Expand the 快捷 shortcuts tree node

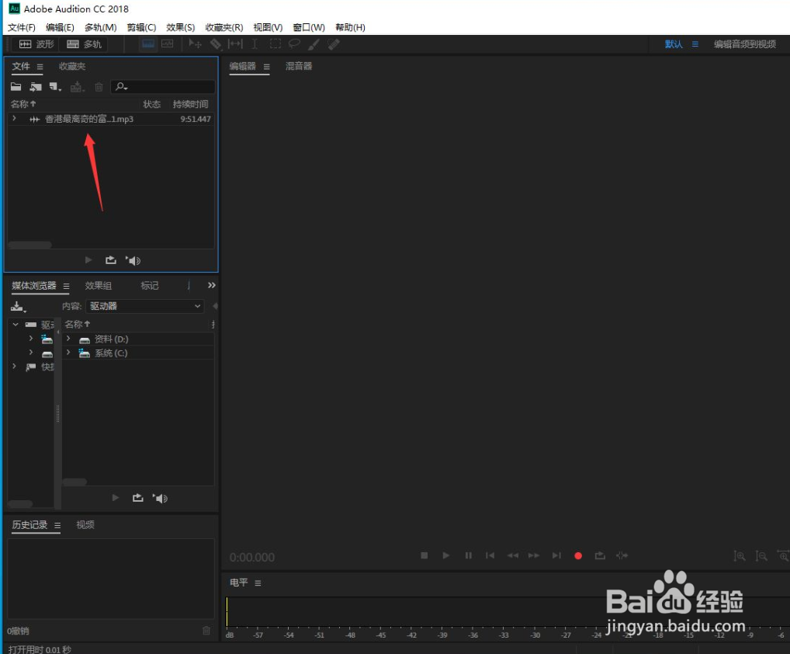tap(14, 367)
